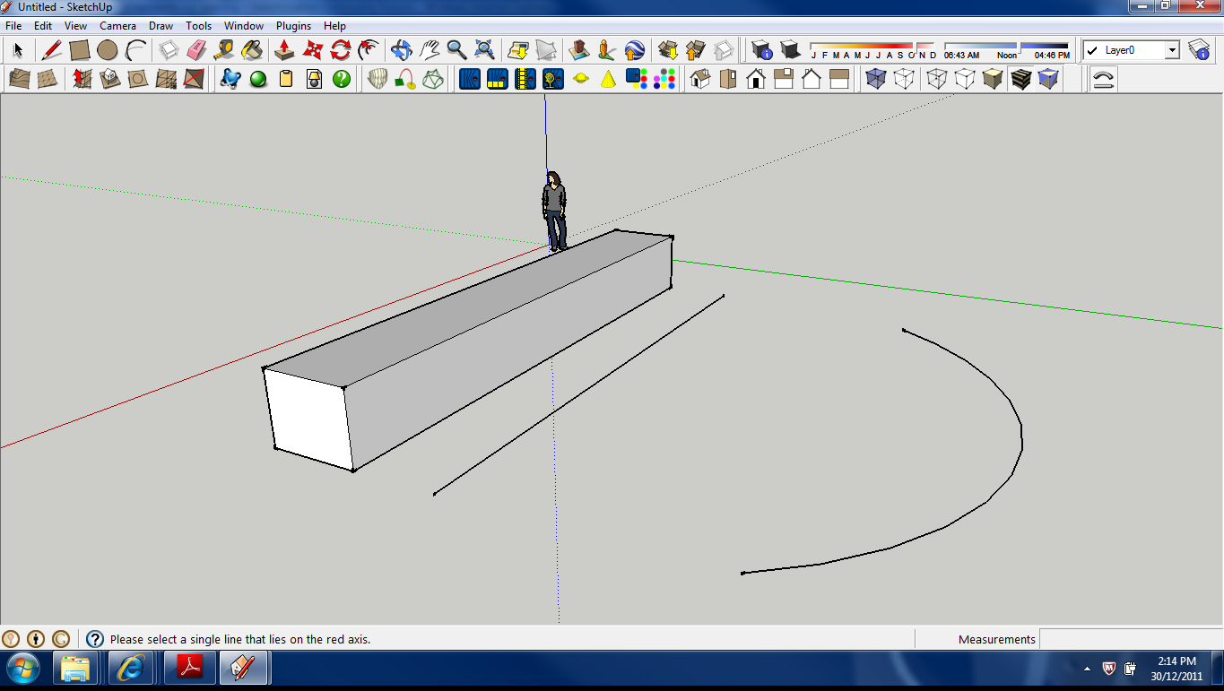Image resolution: width=1224 pixels, height=691 pixels.
Task: Click Share Model upload icon
Action: tap(695, 50)
